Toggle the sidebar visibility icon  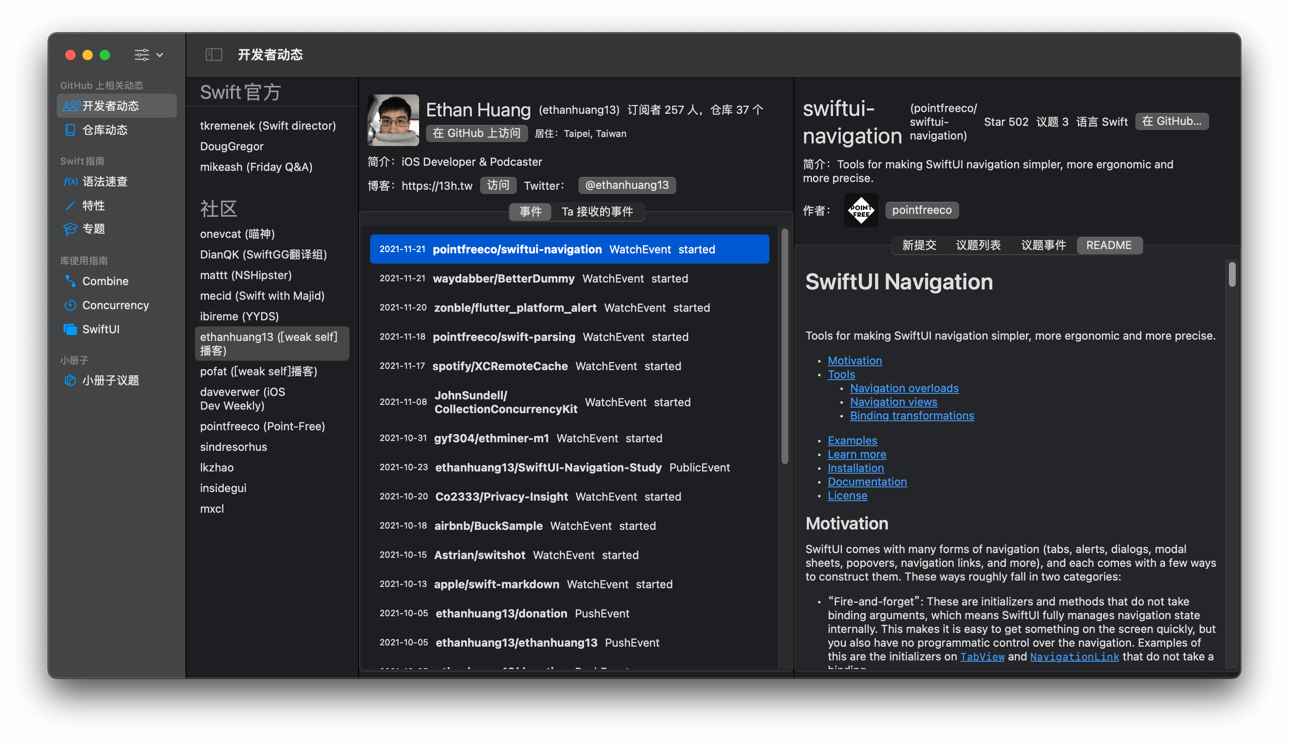[213, 55]
